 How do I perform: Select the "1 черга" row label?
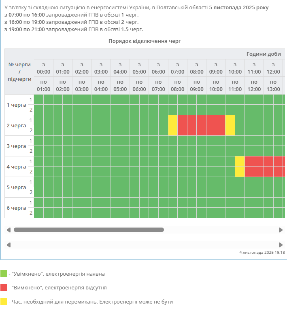point(16,105)
